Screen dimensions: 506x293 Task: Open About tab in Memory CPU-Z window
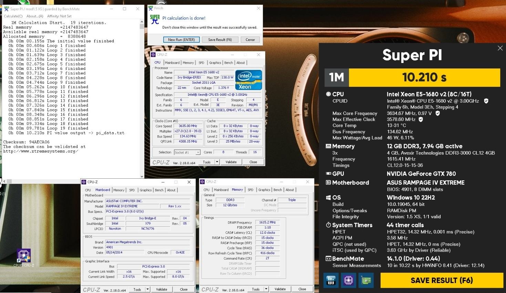(290, 190)
